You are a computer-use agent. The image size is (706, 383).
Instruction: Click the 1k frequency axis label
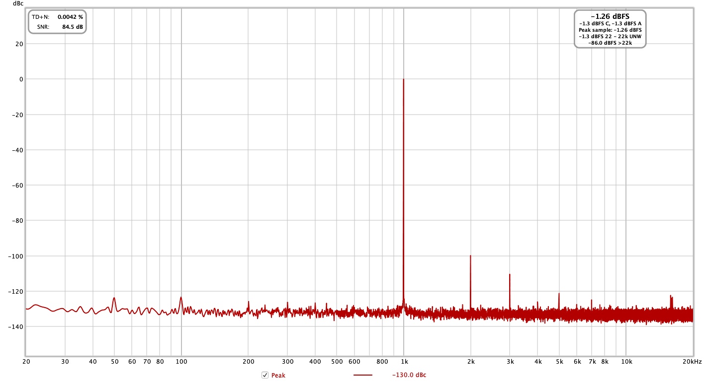(405, 362)
